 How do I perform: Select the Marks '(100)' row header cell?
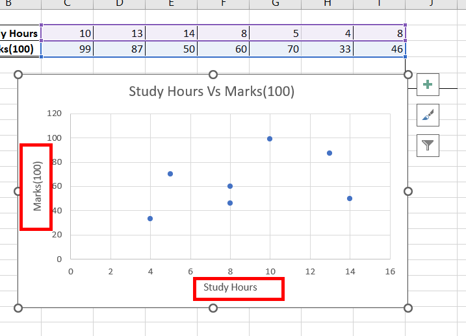pos(20,49)
